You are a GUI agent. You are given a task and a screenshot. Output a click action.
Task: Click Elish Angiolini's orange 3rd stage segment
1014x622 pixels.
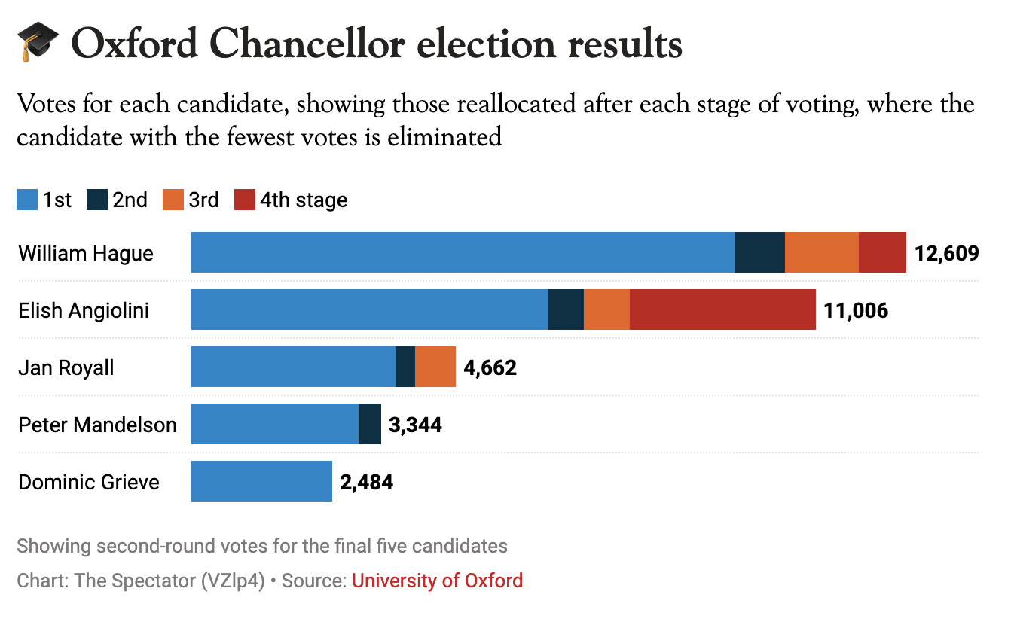coord(606,309)
